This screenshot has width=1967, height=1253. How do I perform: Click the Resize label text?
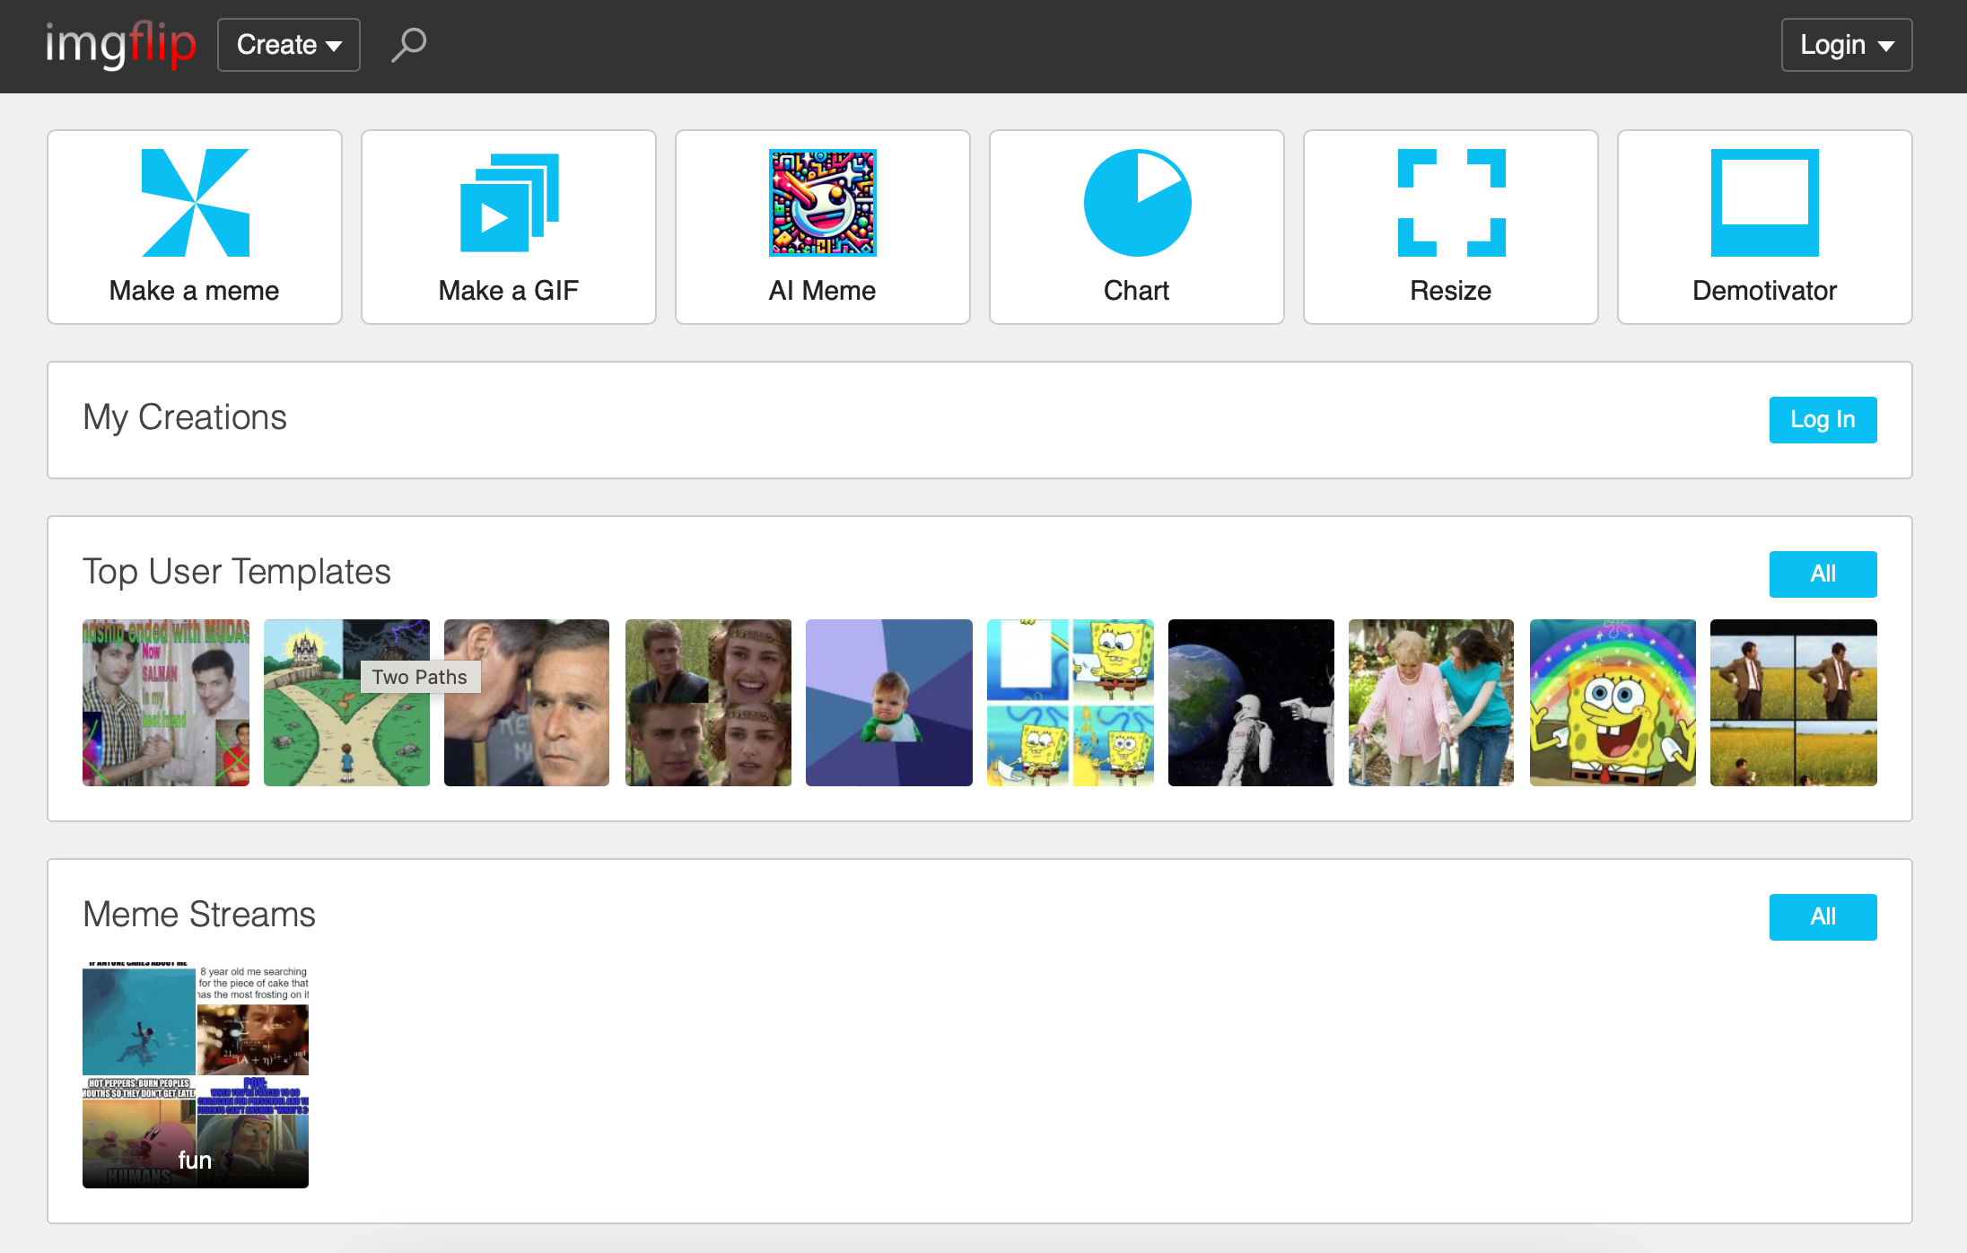click(x=1451, y=291)
